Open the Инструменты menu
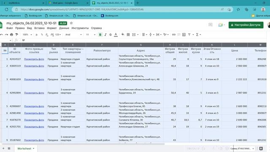This screenshot has width=270, height=152. pyautogui.click(x=80, y=28)
